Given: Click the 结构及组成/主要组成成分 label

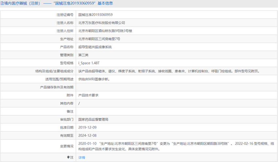Looking at the screenshot, I should coord(54,71).
